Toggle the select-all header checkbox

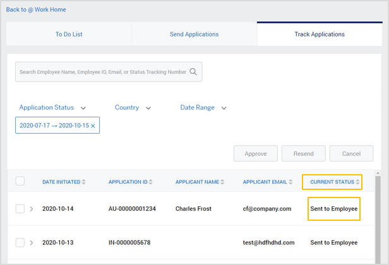point(20,181)
